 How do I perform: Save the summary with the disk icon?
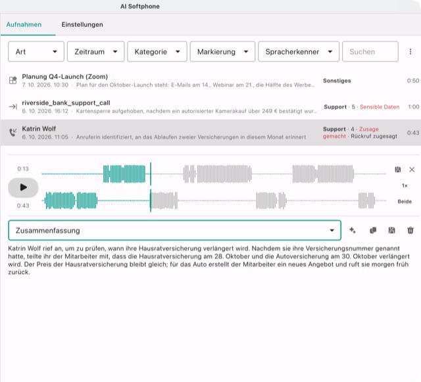tap(392, 230)
